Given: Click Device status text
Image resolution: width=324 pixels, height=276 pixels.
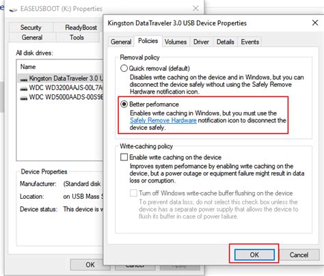Looking at the screenshot, I should click(x=38, y=209).
